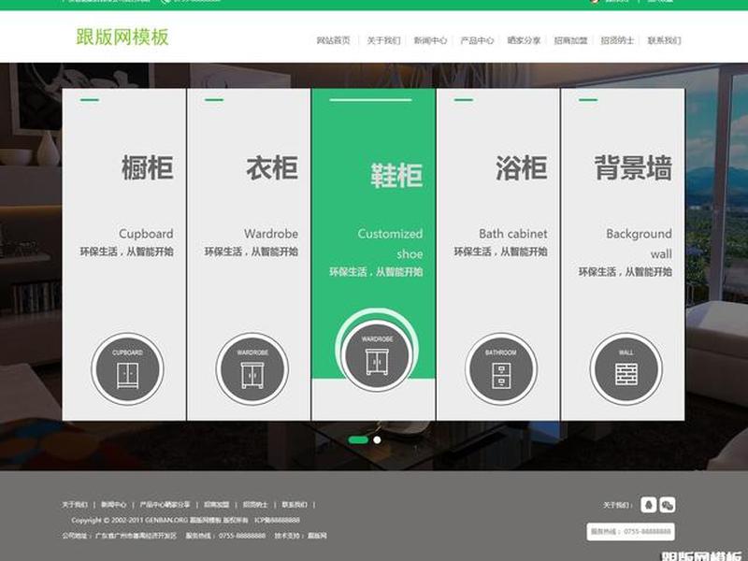Click the highlighted circle icon in green 鞋柜 panel

[377, 356]
